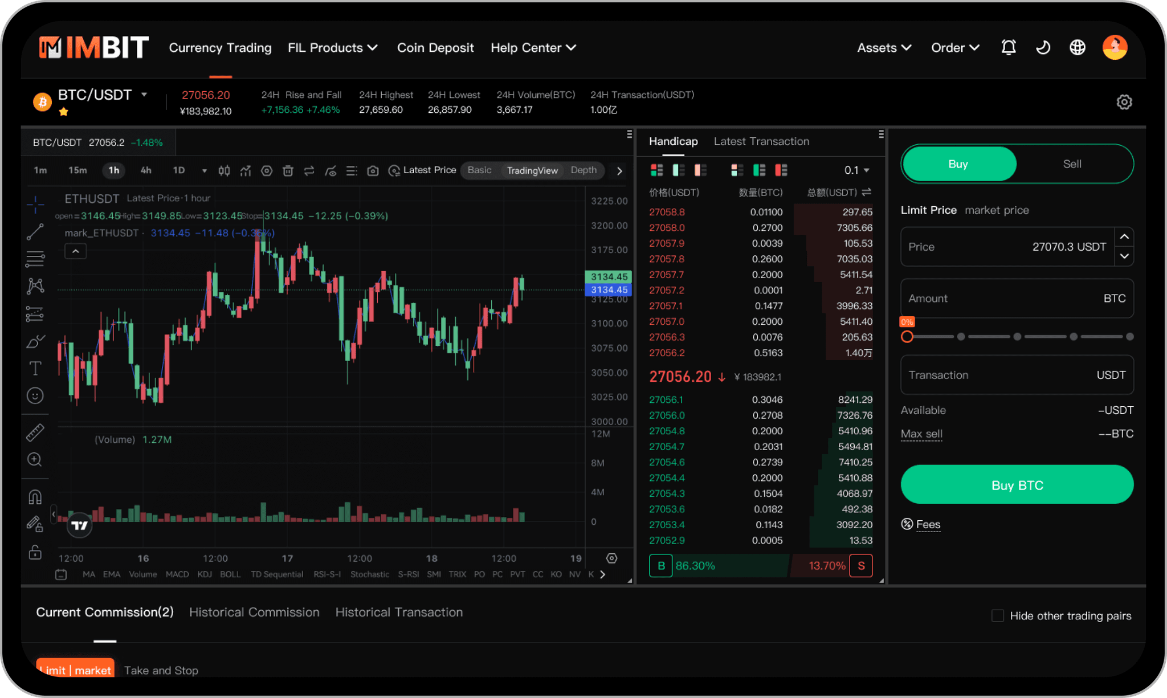The width and height of the screenshot is (1167, 698).
Task: Open Fees information link
Action: pos(928,524)
